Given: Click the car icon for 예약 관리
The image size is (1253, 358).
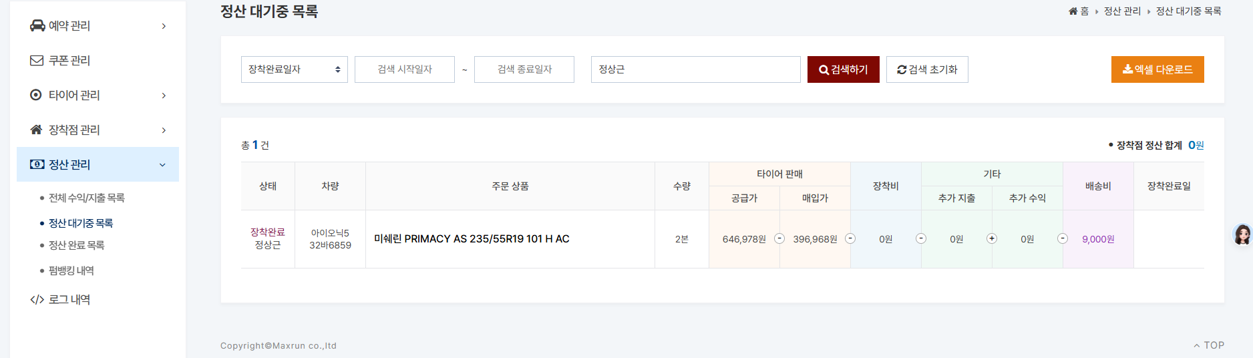Looking at the screenshot, I should (37, 25).
